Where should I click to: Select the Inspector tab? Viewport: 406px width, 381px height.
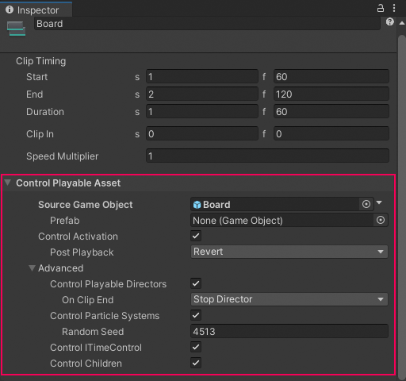coord(36,10)
